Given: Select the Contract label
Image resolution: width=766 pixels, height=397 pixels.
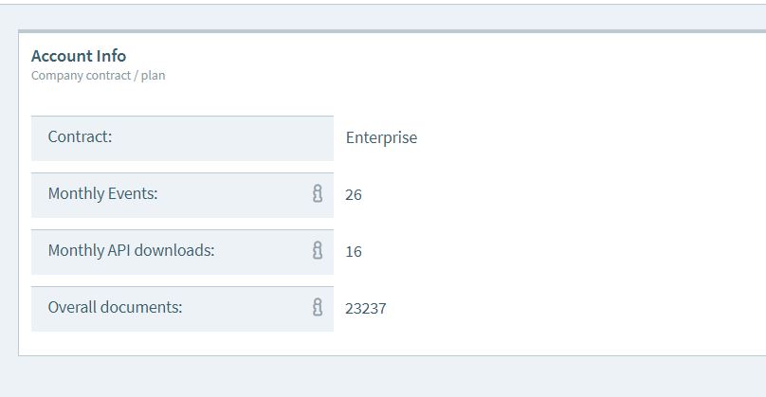Looking at the screenshot, I should click(80, 136).
